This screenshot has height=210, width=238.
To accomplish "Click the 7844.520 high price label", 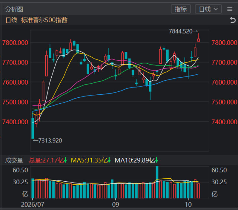I will (181, 31).
